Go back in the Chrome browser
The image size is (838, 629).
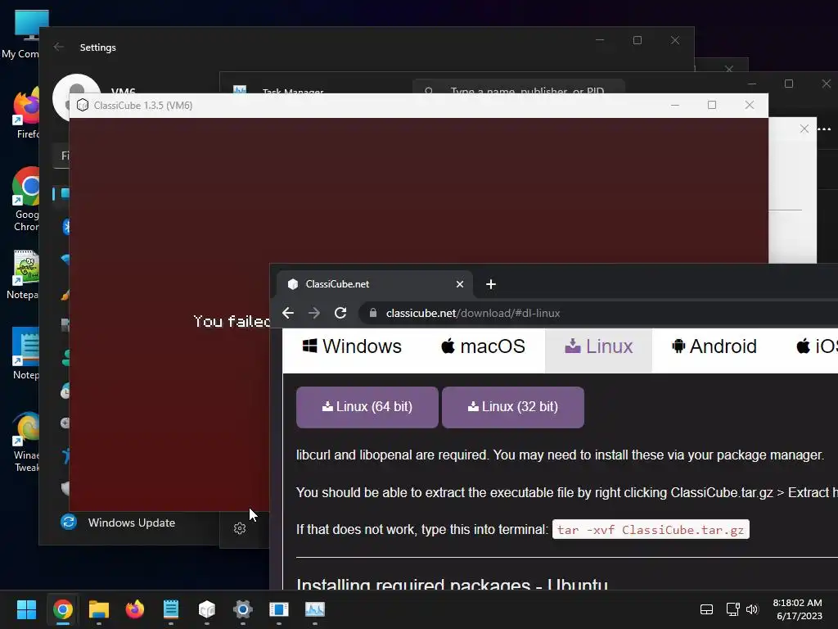[x=288, y=313]
